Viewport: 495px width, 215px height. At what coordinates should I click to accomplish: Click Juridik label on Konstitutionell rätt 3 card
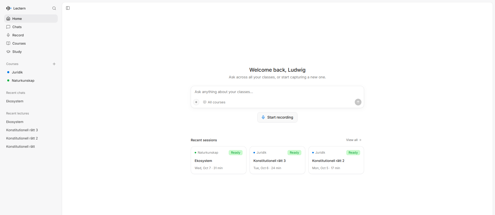click(261, 153)
